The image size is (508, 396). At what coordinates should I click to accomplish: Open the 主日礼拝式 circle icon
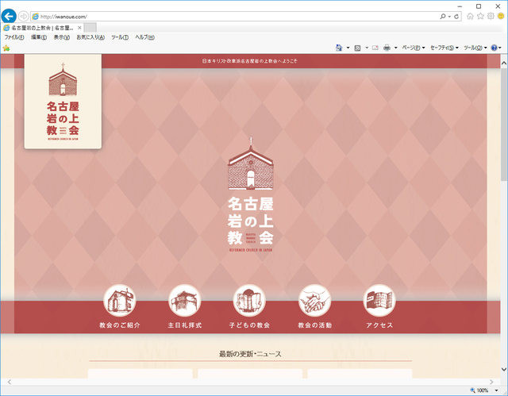pyautogui.click(x=184, y=301)
